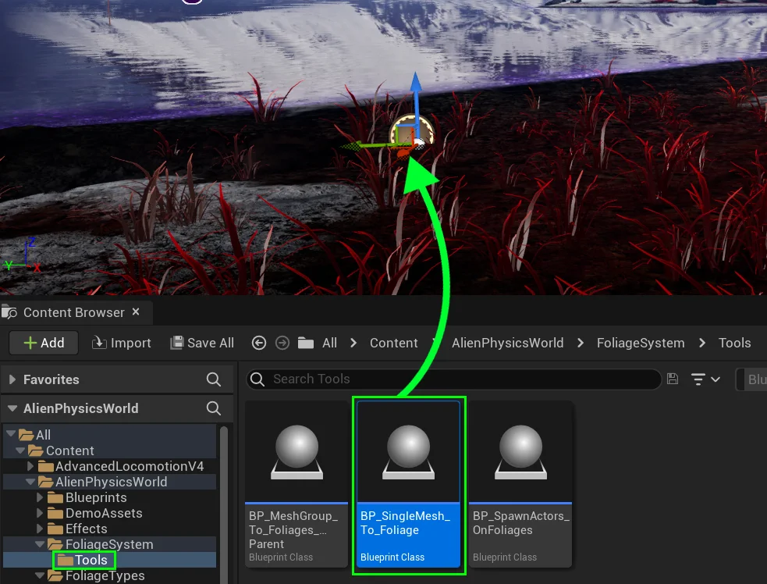The width and height of the screenshot is (767, 584).
Task: Click the Import button
Action: coord(121,343)
